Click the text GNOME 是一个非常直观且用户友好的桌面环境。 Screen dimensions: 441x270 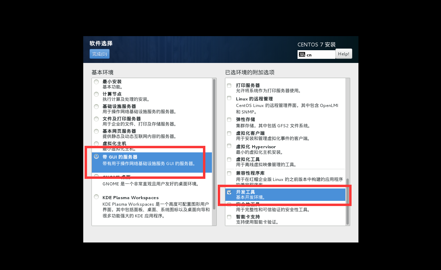pyautogui.click(x=151, y=184)
